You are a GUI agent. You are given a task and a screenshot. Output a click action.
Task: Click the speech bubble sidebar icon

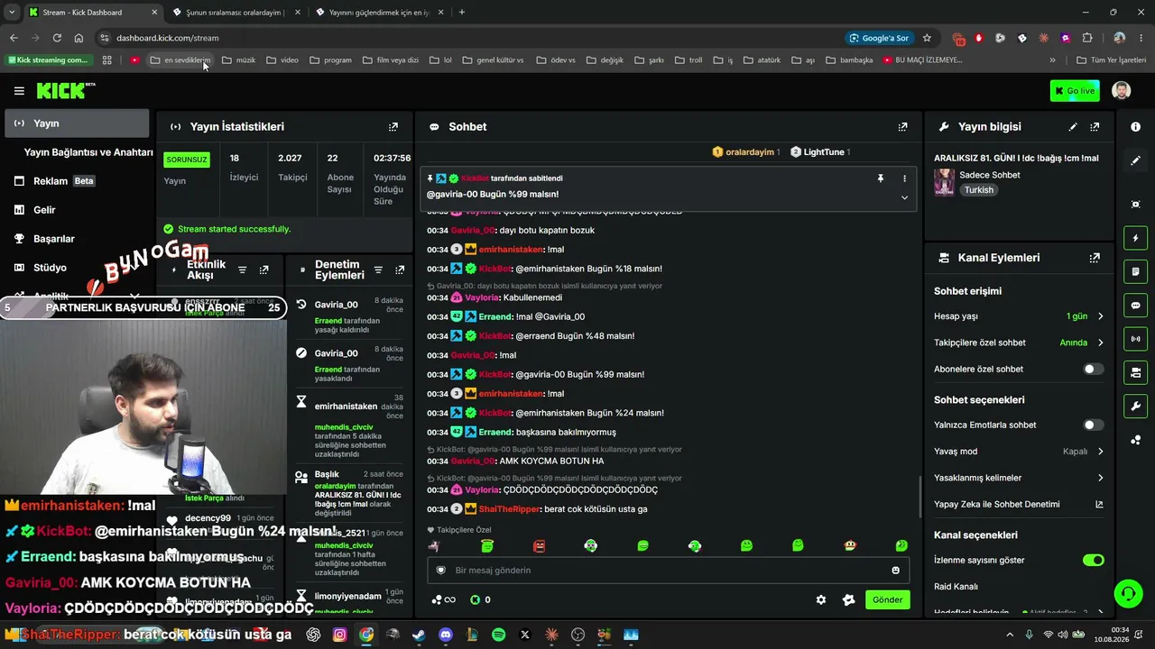[x=1135, y=306]
